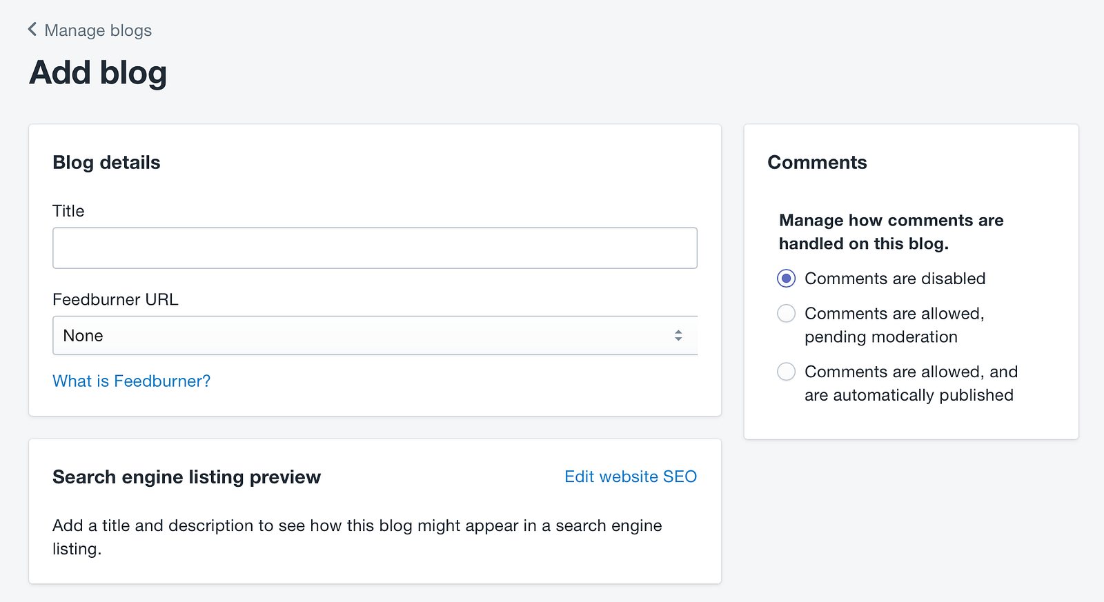Click the 'Comments' card heading
1104x602 pixels.
click(x=817, y=163)
